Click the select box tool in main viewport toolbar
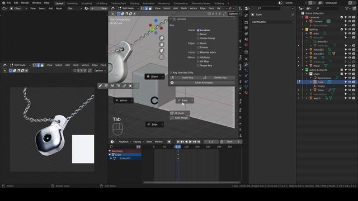This screenshot has height=201, width=358. pos(119,13)
